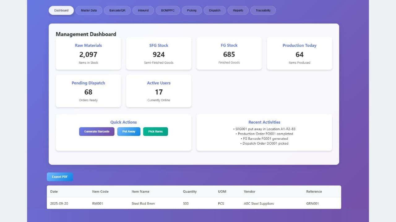Select the Dispatch Order DO001 picked activity
The width and height of the screenshot is (396, 222).
tap(264, 143)
